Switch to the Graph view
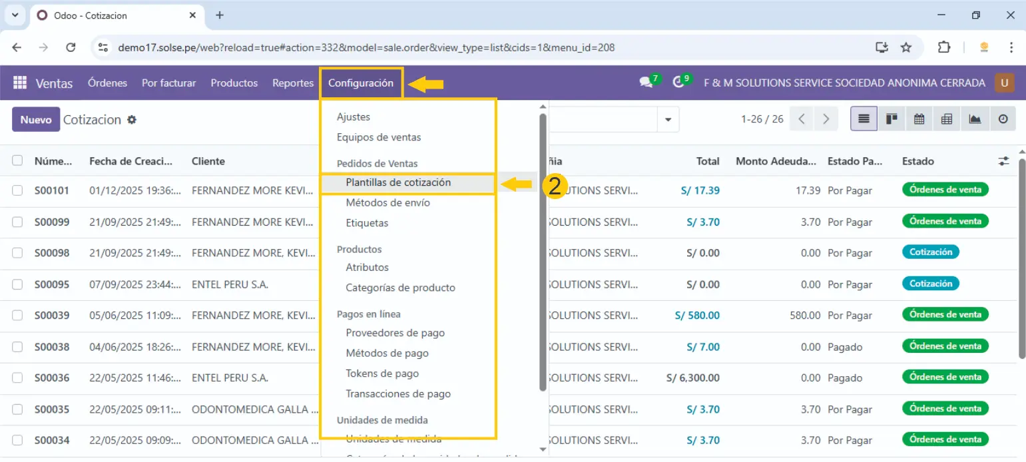 click(975, 119)
